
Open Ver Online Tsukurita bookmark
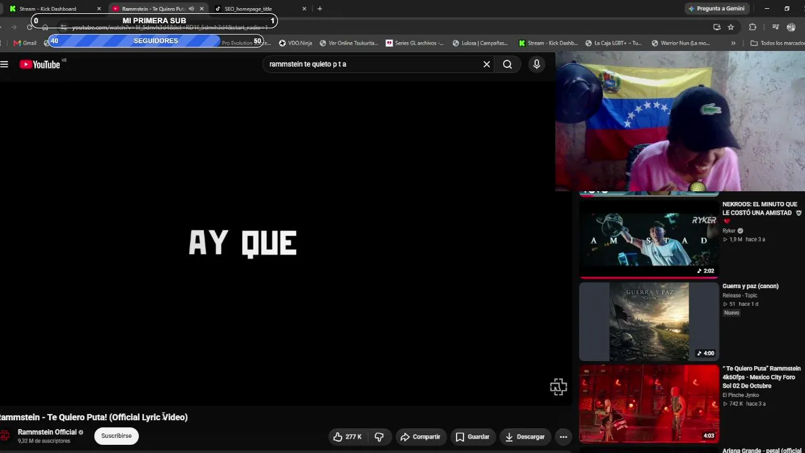click(349, 43)
